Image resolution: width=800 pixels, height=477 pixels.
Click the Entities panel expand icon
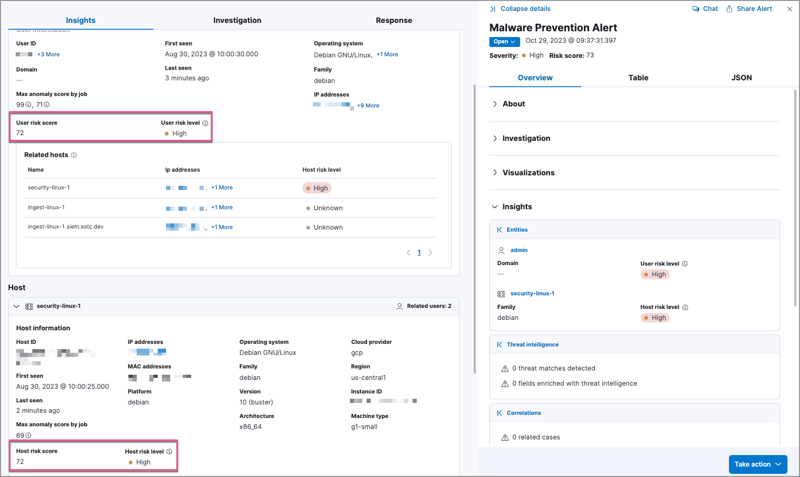[500, 230]
